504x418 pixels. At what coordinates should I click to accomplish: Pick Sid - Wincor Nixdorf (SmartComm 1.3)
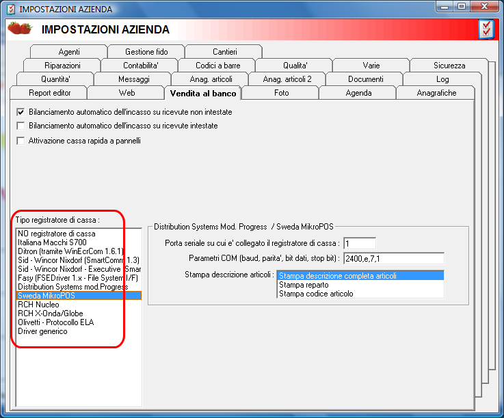79,260
